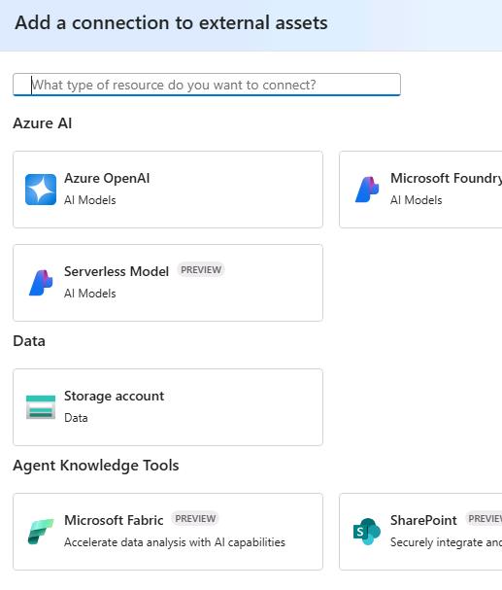Select the Microsoft Fabric title
The image size is (502, 590).
point(114,520)
